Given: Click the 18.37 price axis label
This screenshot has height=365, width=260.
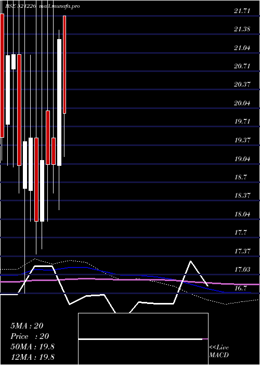Looking at the screenshot, I should coord(242,196).
